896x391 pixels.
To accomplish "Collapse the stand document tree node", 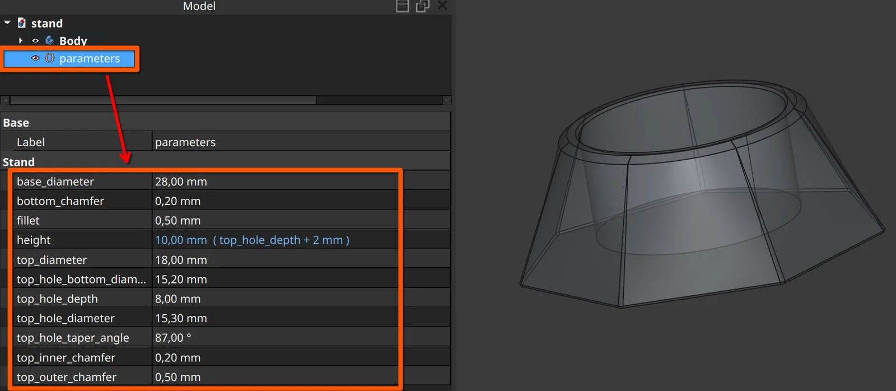I will coord(7,23).
